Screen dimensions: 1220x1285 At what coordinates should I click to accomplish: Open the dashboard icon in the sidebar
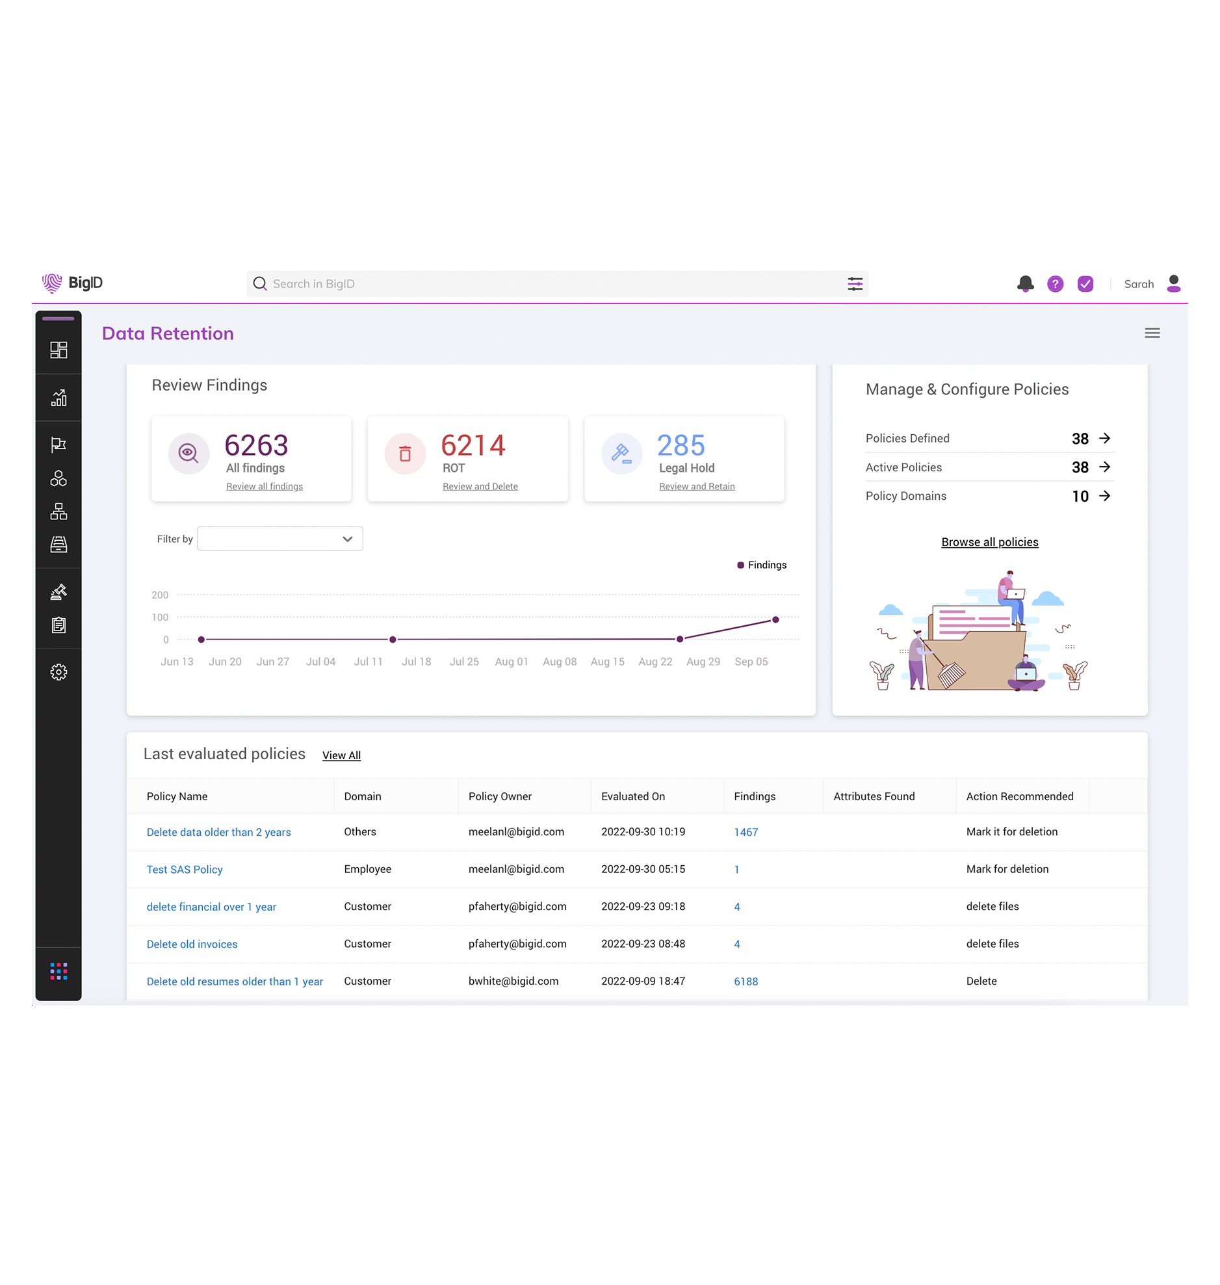[x=58, y=350]
